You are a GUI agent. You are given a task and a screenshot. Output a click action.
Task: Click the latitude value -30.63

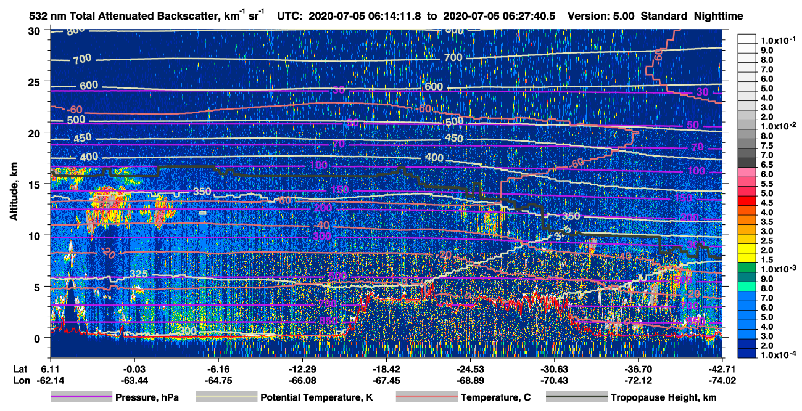[554, 369]
